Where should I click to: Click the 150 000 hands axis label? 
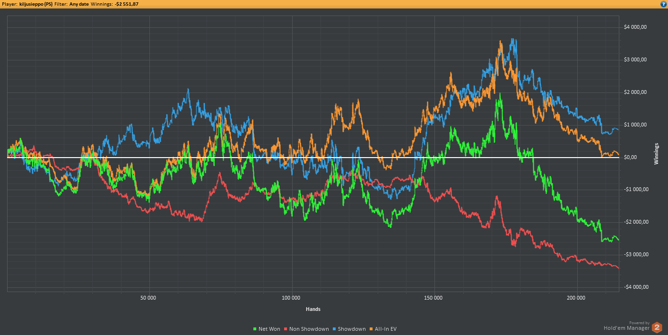434,298
